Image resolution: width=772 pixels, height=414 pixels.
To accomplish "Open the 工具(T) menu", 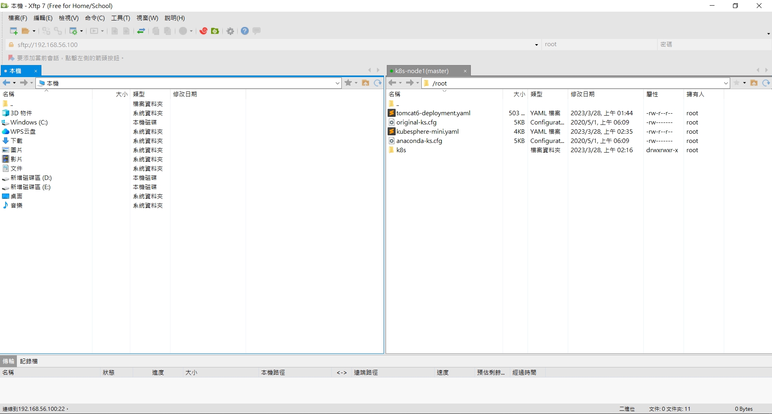I will pos(121,18).
